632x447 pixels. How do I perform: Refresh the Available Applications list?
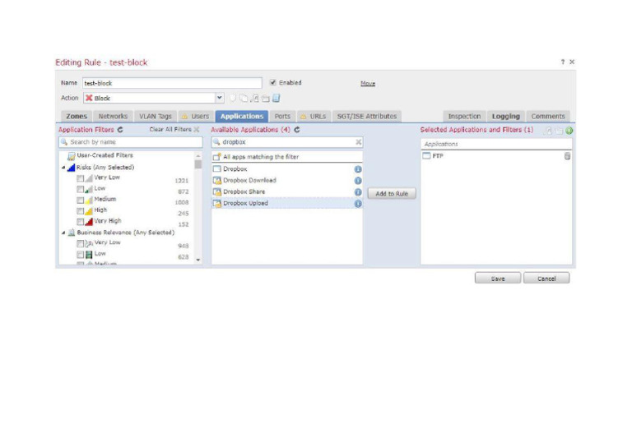pos(297,130)
